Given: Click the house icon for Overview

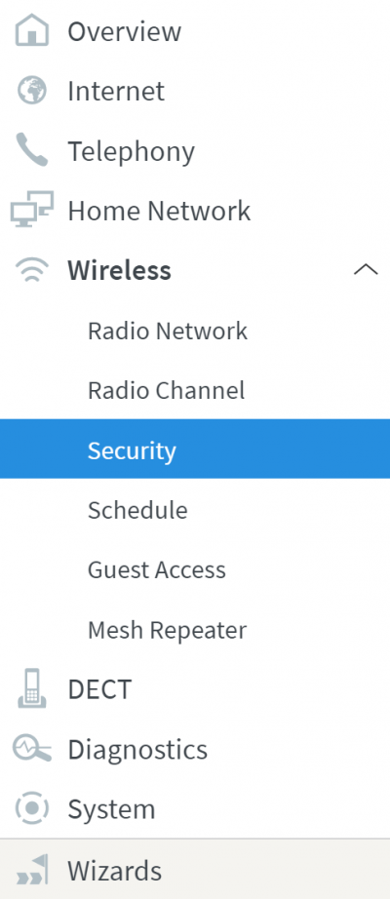Looking at the screenshot, I should (32, 30).
